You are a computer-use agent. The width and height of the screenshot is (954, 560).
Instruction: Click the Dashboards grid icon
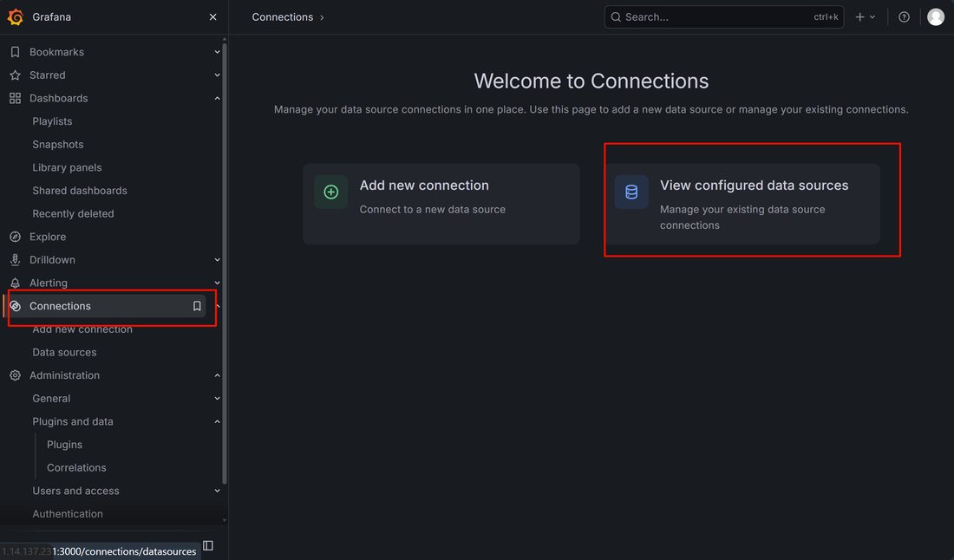[x=16, y=99]
